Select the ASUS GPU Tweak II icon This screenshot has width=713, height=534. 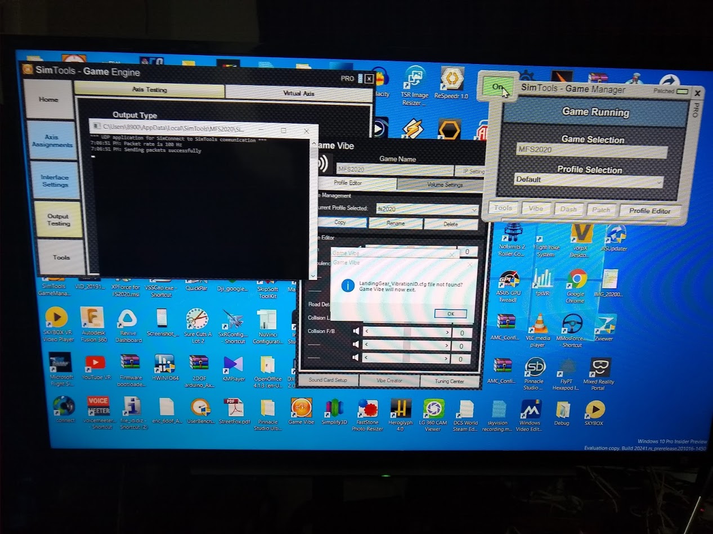tap(508, 287)
